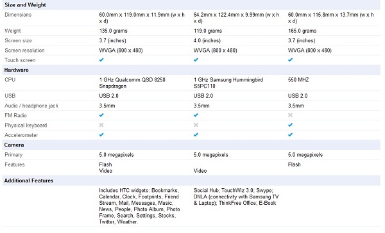The image size is (385, 233).
Task: Click the blue Physical keyboard checkmark
Action: click(x=290, y=125)
